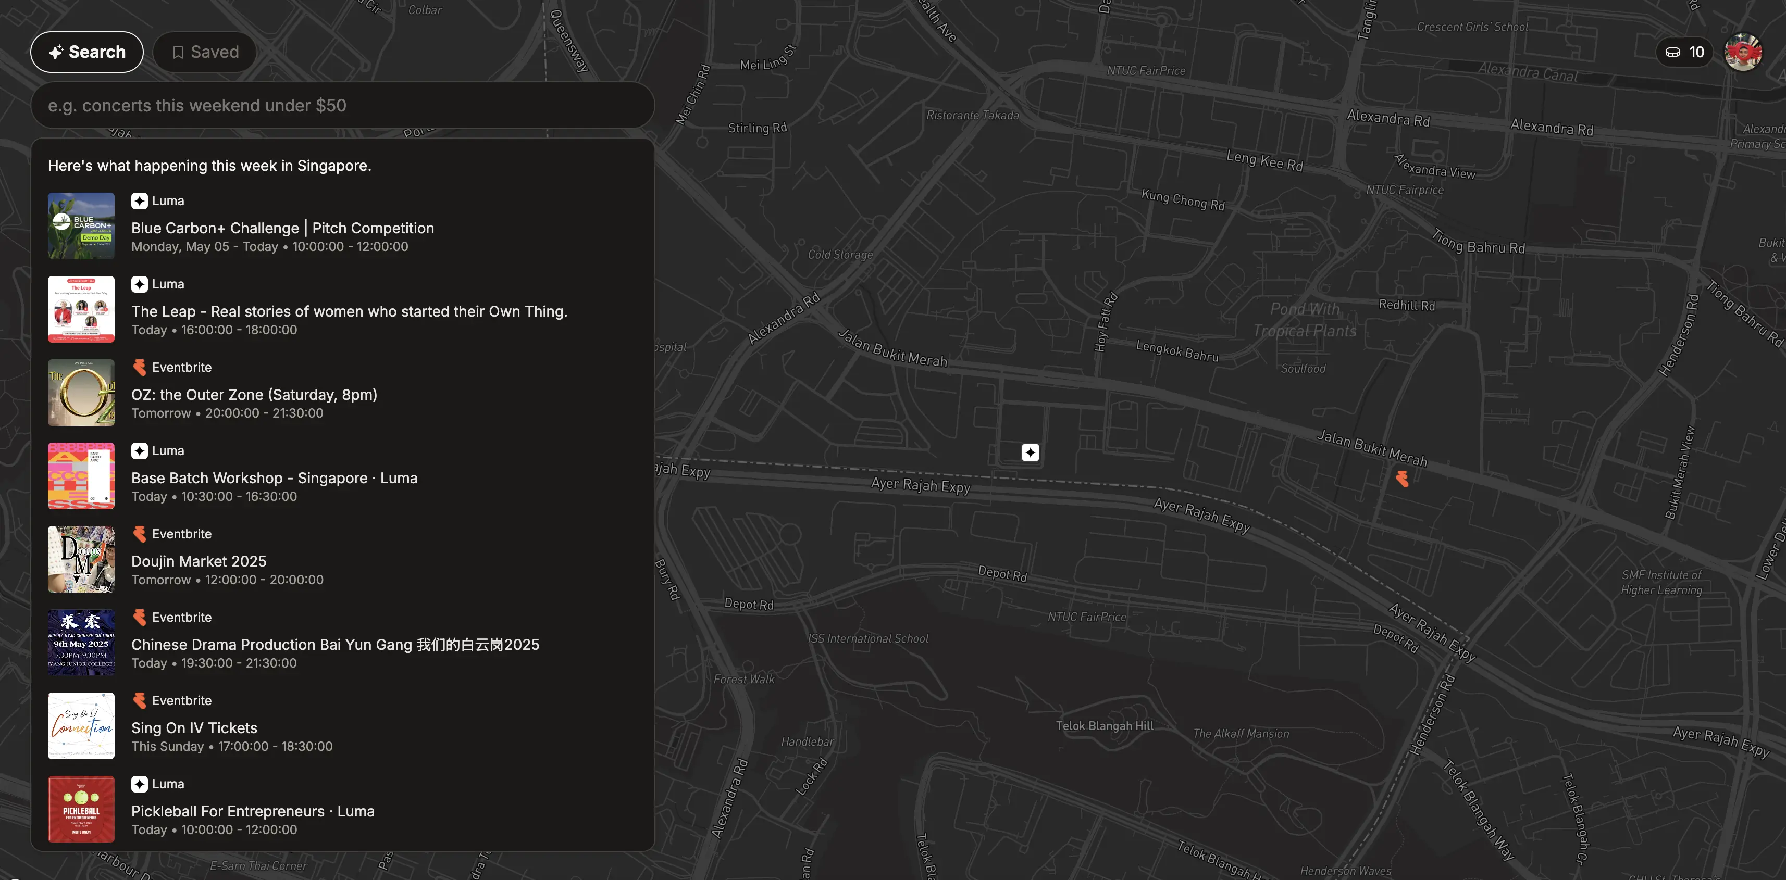Click the event search input field
The height and width of the screenshot is (880, 1786).
click(342, 105)
